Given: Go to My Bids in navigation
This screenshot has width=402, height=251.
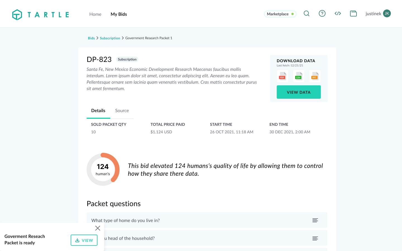Looking at the screenshot, I should [x=119, y=14].
